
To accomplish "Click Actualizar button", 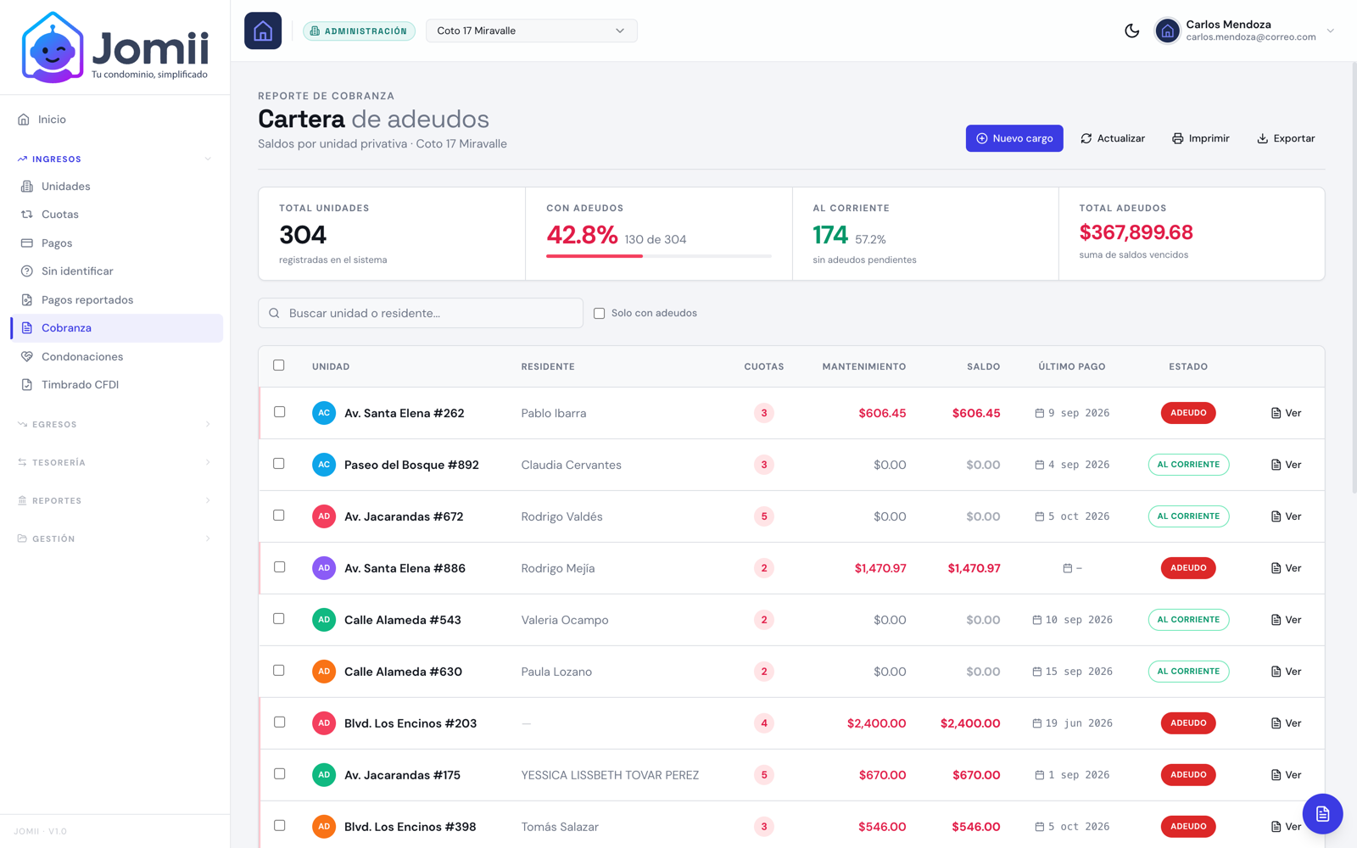I will pyautogui.click(x=1113, y=138).
